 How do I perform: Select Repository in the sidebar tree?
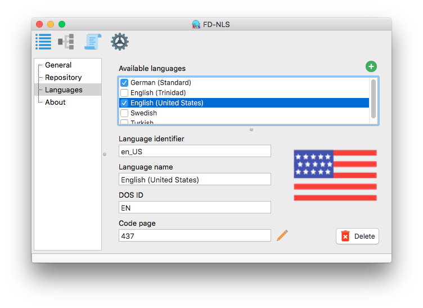tap(63, 78)
